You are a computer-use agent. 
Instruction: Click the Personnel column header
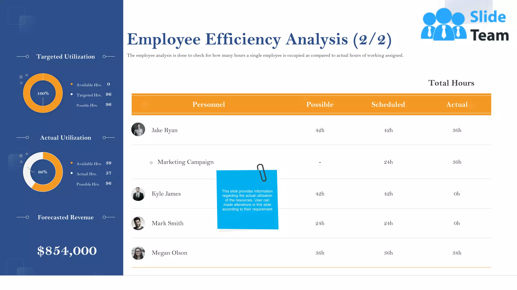209,104
